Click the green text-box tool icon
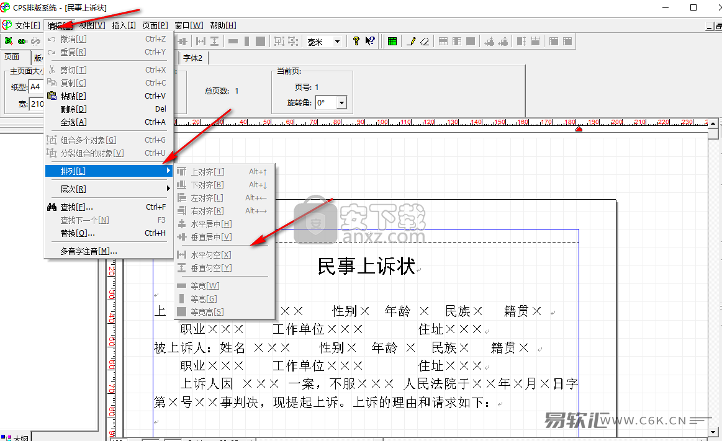This screenshot has height=441, width=722. 8,42
